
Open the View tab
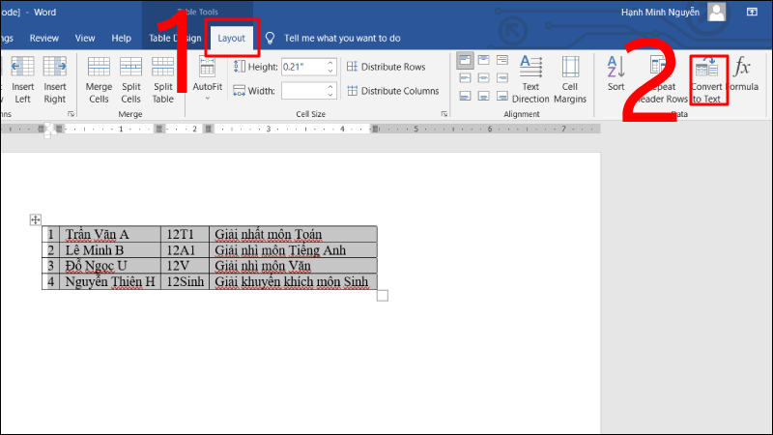pyautogui.click(x=85, y=38)
